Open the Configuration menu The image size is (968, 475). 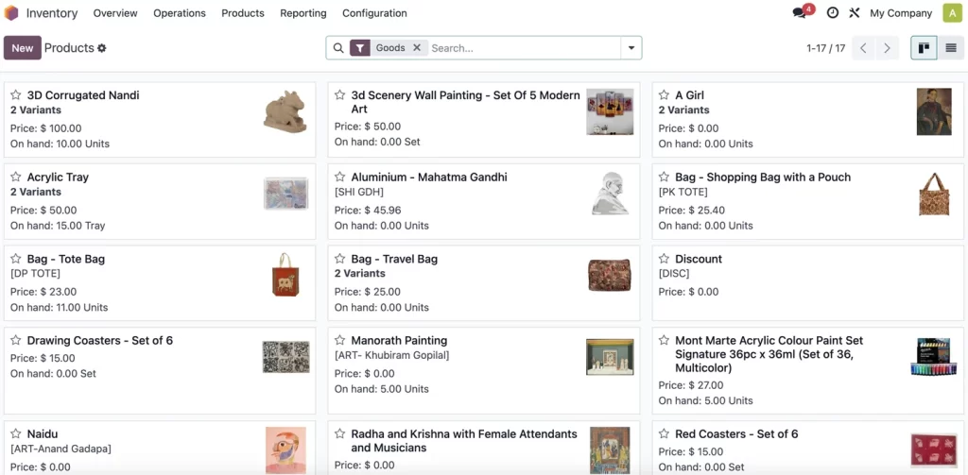[374, 13]
